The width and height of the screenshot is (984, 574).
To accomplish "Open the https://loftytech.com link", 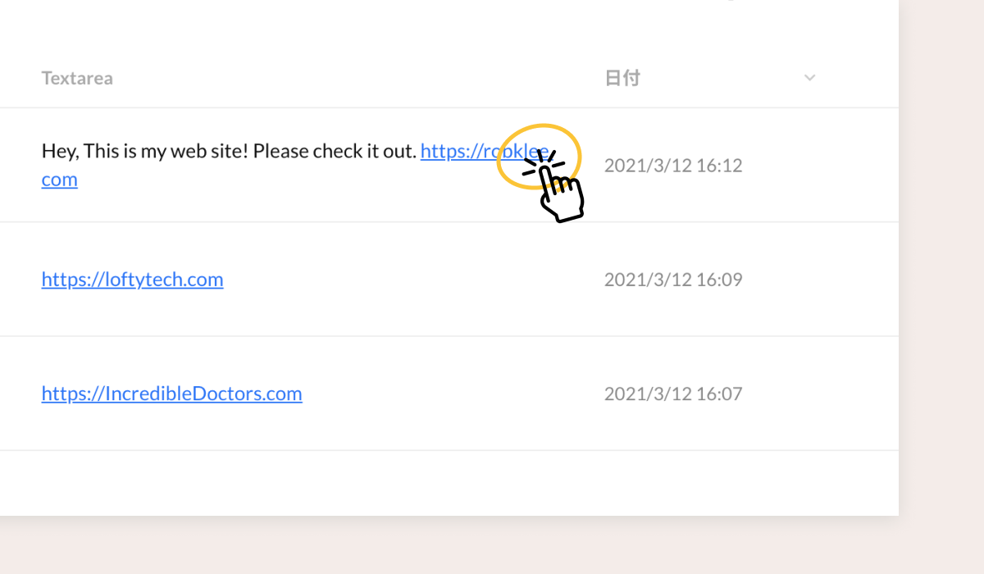I will tap(132, 280).
